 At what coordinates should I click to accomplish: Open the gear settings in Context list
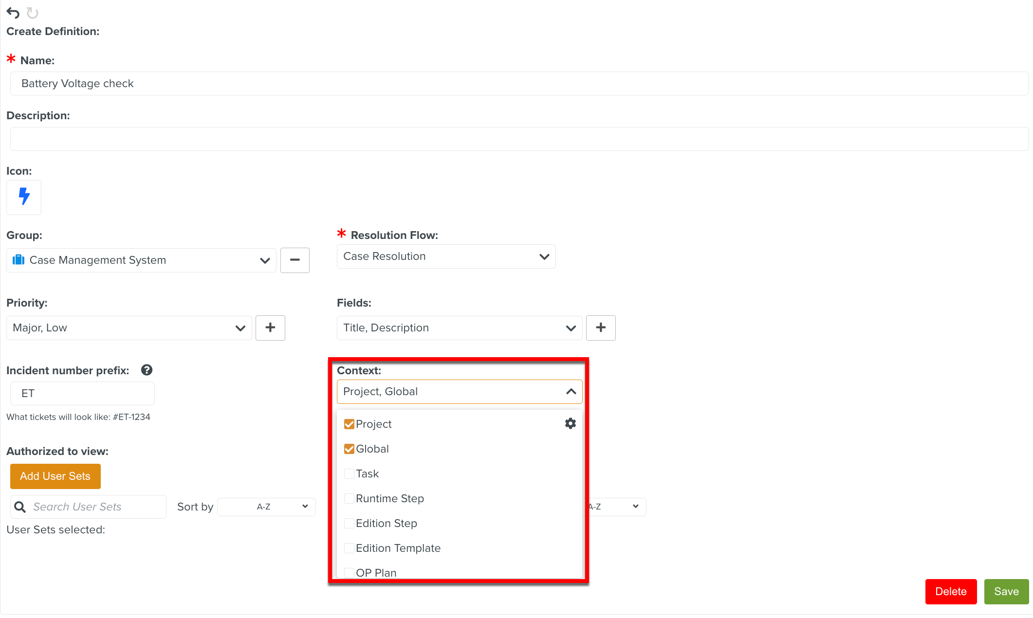(570, 423)
